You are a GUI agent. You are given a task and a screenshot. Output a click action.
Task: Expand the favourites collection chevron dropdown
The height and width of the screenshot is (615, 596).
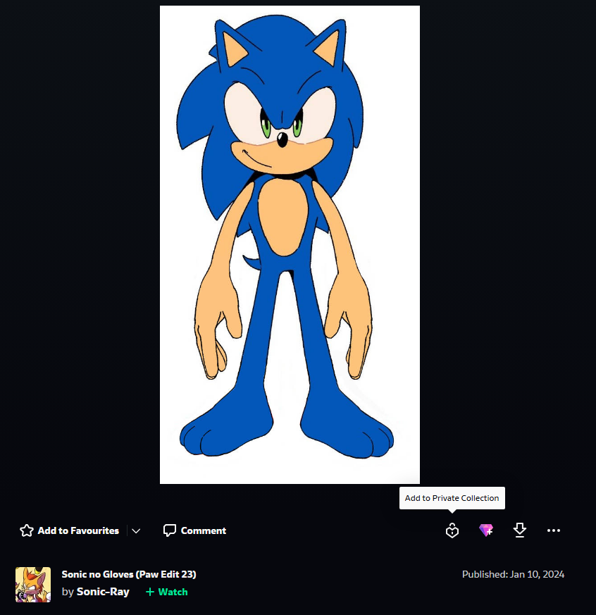(136, 530)
